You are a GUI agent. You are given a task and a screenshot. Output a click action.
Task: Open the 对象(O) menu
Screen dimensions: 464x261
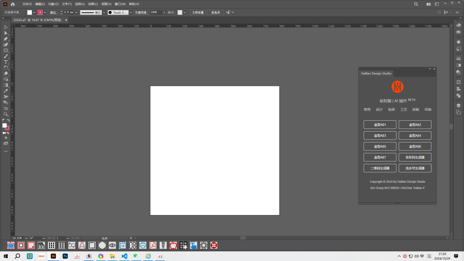point(53,4)
